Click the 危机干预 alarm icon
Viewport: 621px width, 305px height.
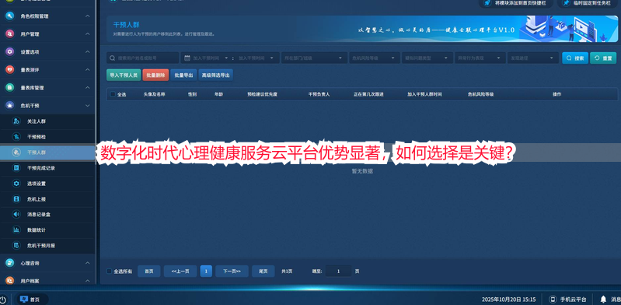[x=10, y=106]
